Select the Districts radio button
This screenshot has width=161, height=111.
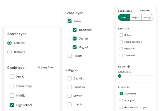[9, 52]
